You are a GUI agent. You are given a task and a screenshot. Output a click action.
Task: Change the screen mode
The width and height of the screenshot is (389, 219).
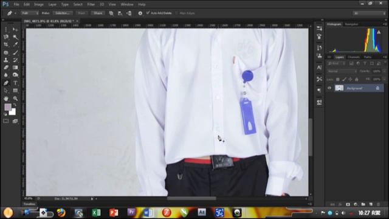pyautogui.click(x=15, y=121)
